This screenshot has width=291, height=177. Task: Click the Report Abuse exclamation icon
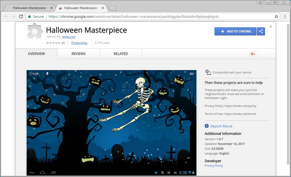207,126
